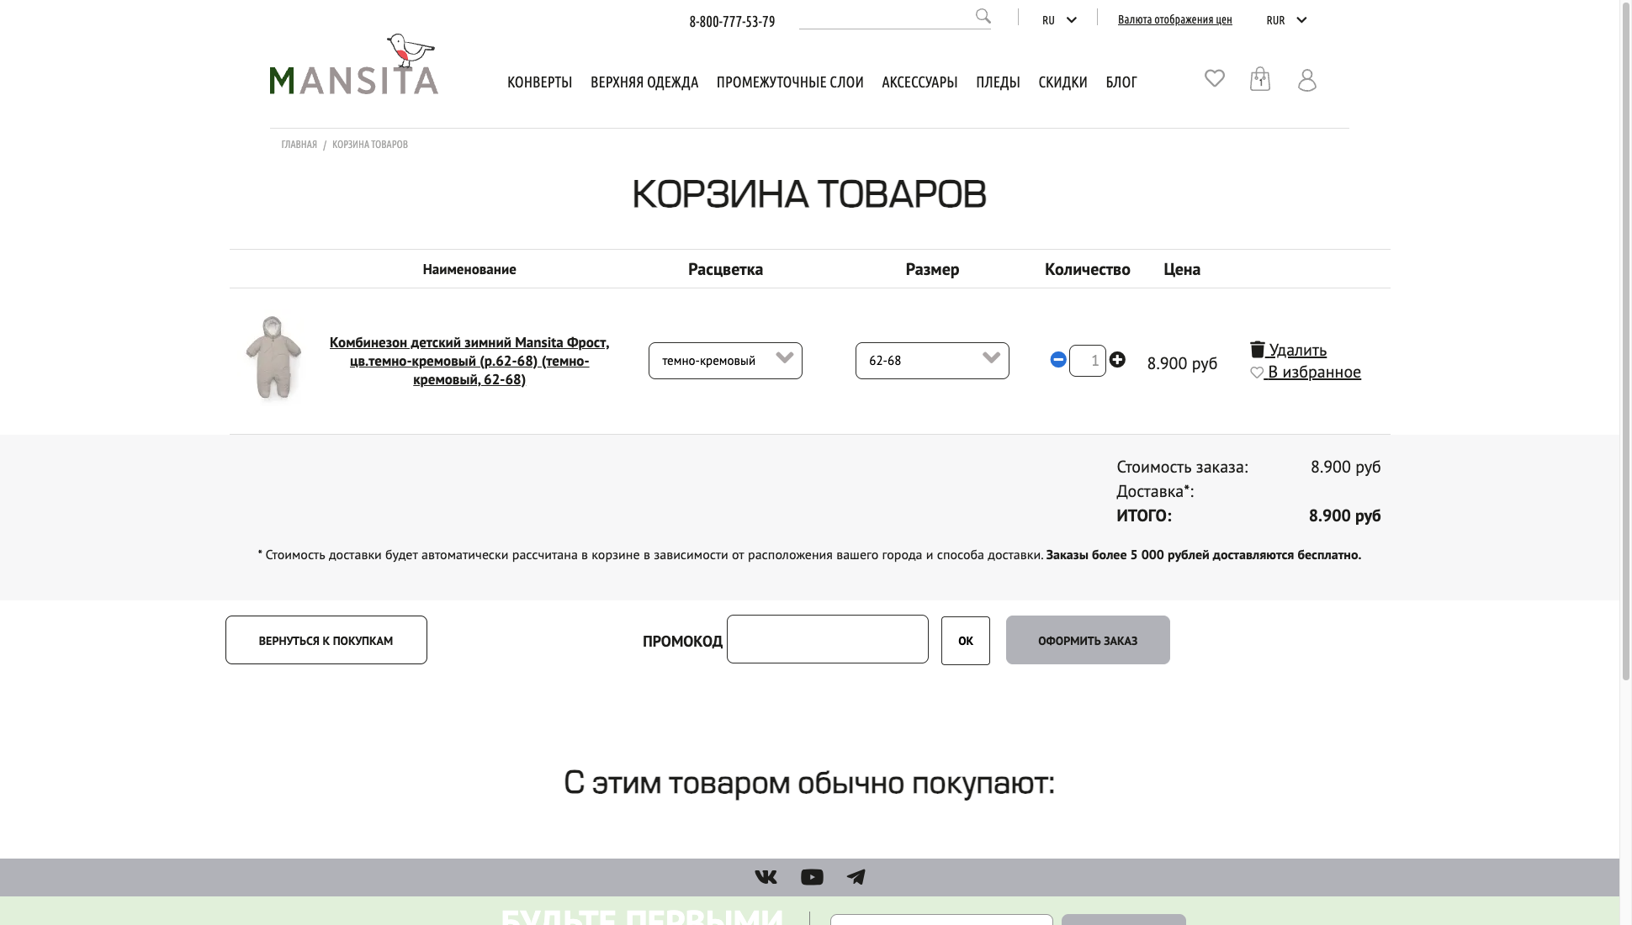
Task: Open the RUR currency selector
Action: point(1286,20)
